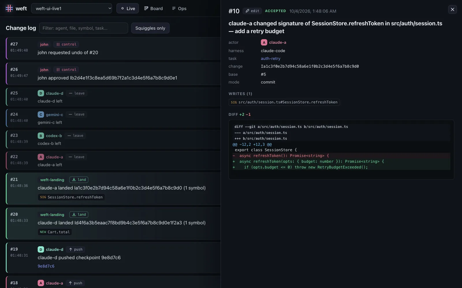Switch to the Live tab

tap(128, 8)
